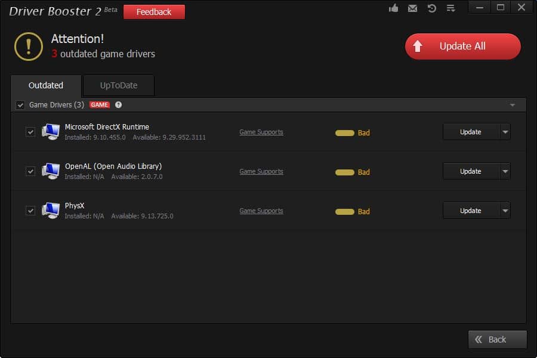Click the Bad status bar for OpenAL

344,172
